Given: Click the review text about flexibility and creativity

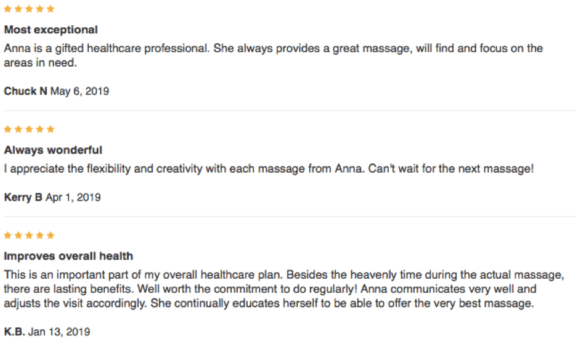Looking at the screenshot, I should [x=267, y=169].
